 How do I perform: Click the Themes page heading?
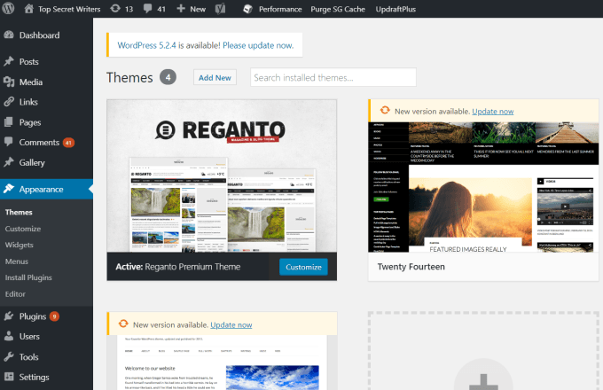(x=129, y=77)
